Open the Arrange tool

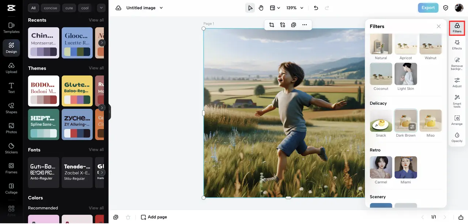[457, 120]
